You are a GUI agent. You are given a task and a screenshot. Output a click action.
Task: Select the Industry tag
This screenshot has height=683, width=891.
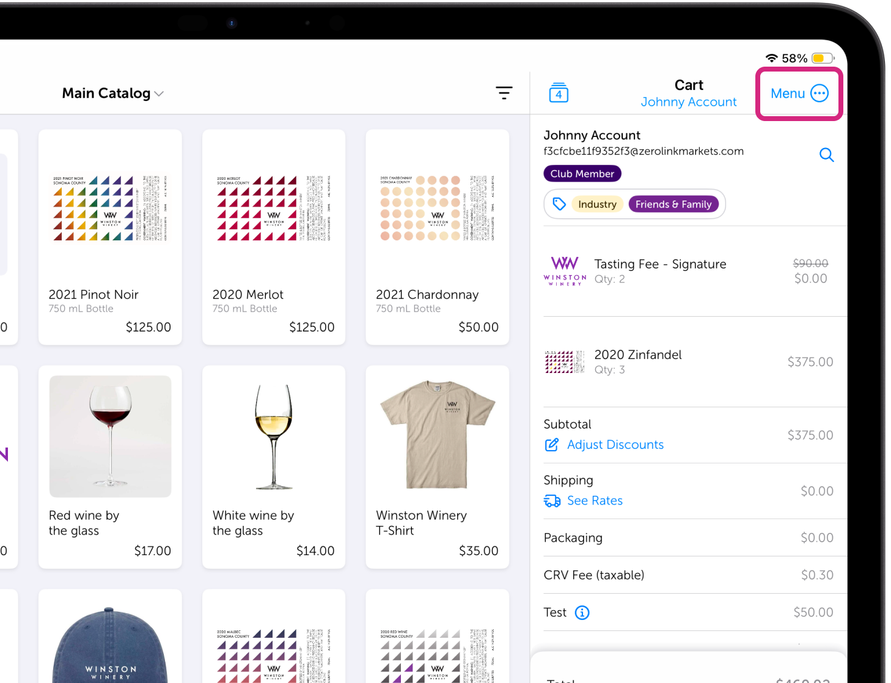pos(597,204)
